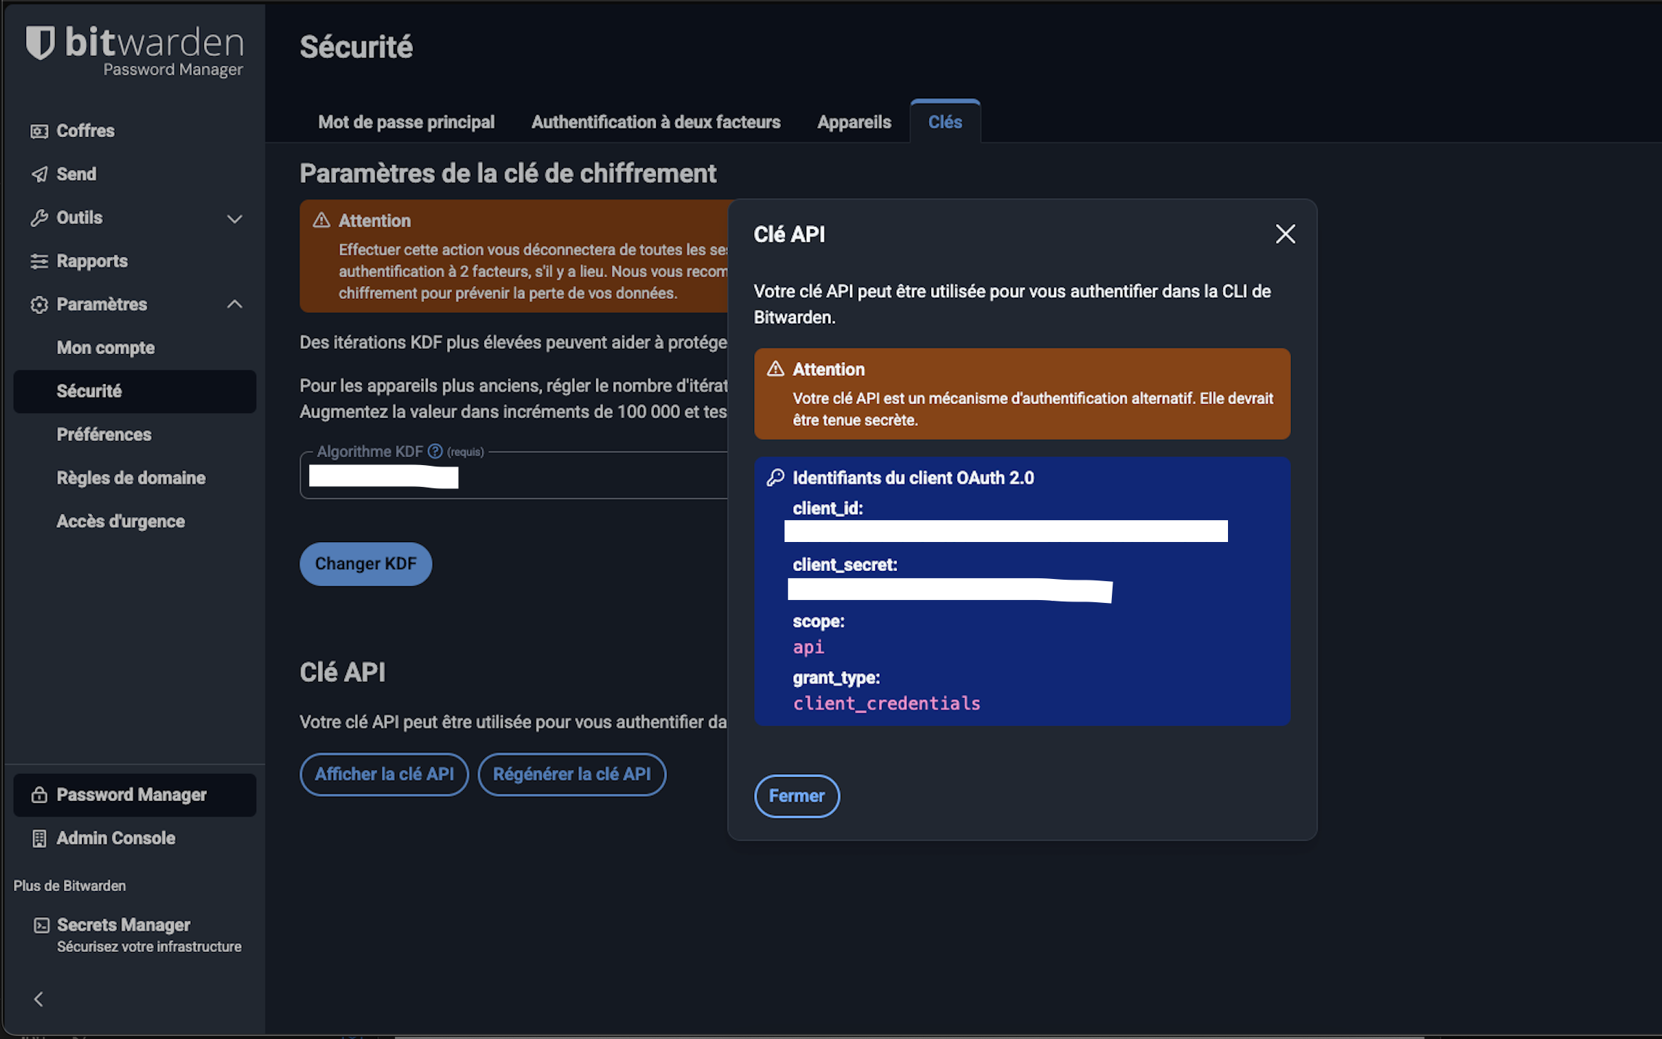Click the Coffres vault icon in sidebar
The image size is (1662, 1039).
(x=39, y=131)
